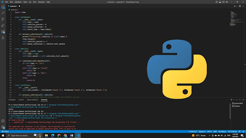Open the Run and Debug view

coord(3,25)
